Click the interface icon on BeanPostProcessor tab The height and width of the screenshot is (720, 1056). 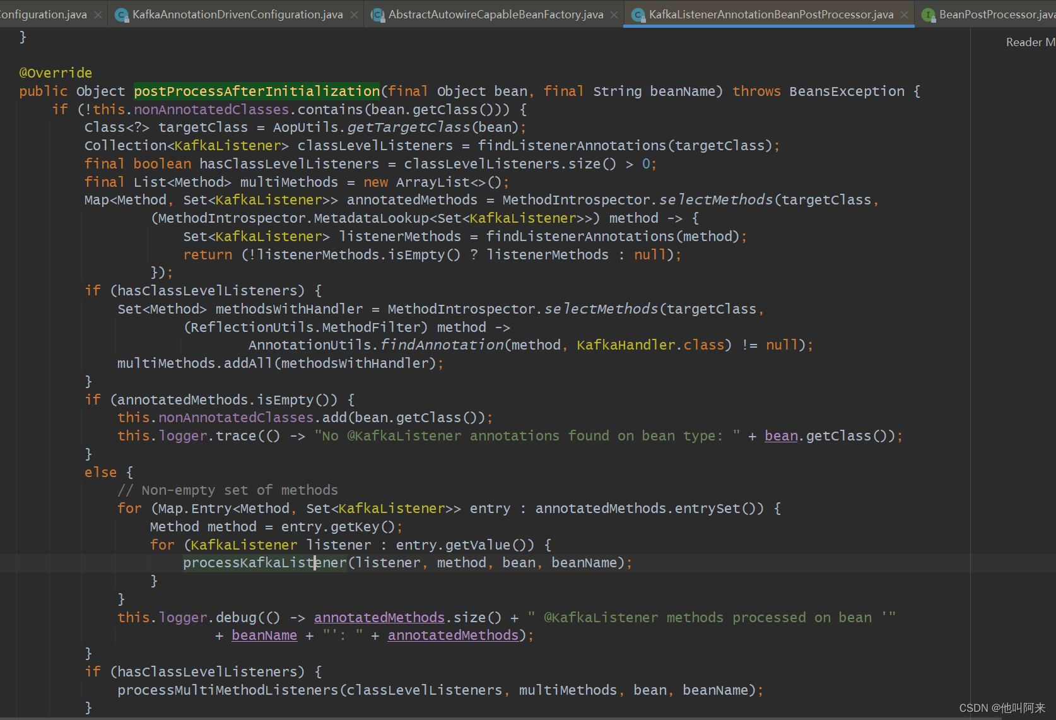coord(928,15)
